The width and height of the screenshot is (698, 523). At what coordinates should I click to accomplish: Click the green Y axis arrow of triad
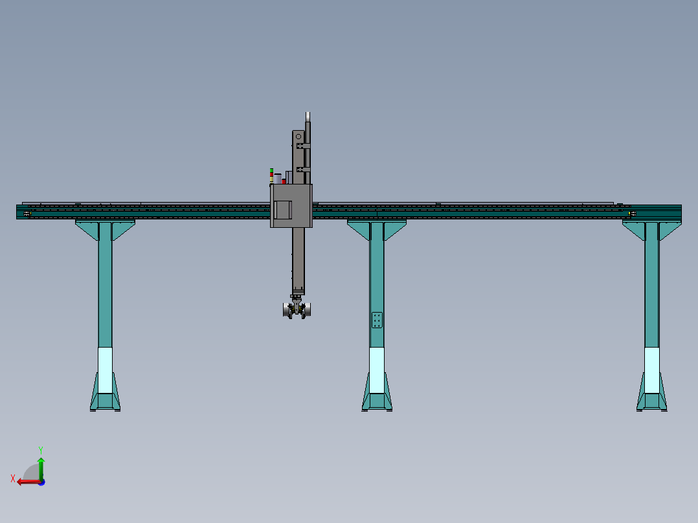[x=41, y=468]
